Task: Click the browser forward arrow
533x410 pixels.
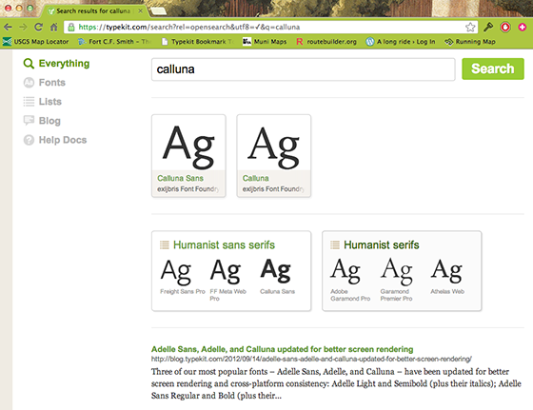Action: [x=23, y=28]
